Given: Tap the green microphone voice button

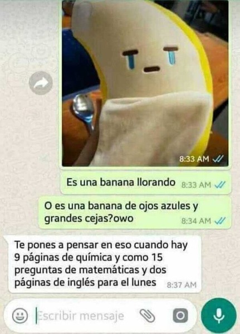Looking at the screenshot, I should (219, 316).
